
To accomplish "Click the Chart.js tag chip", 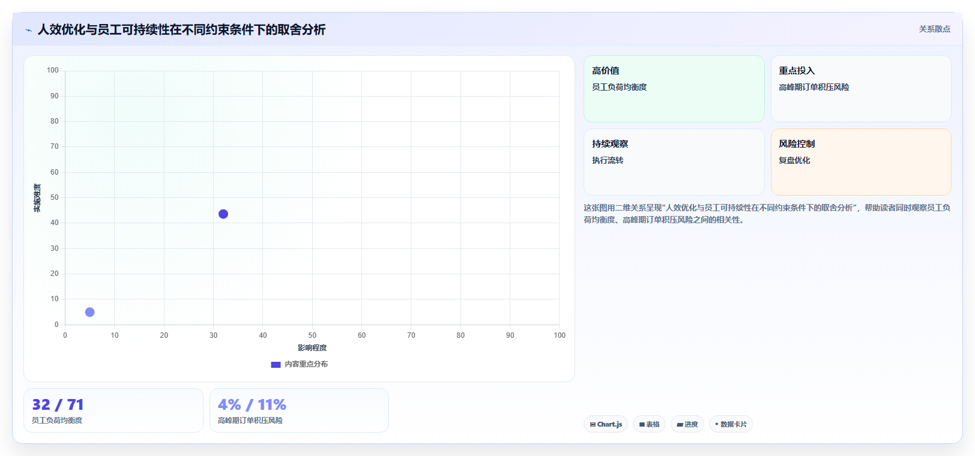I will (606, 424).
